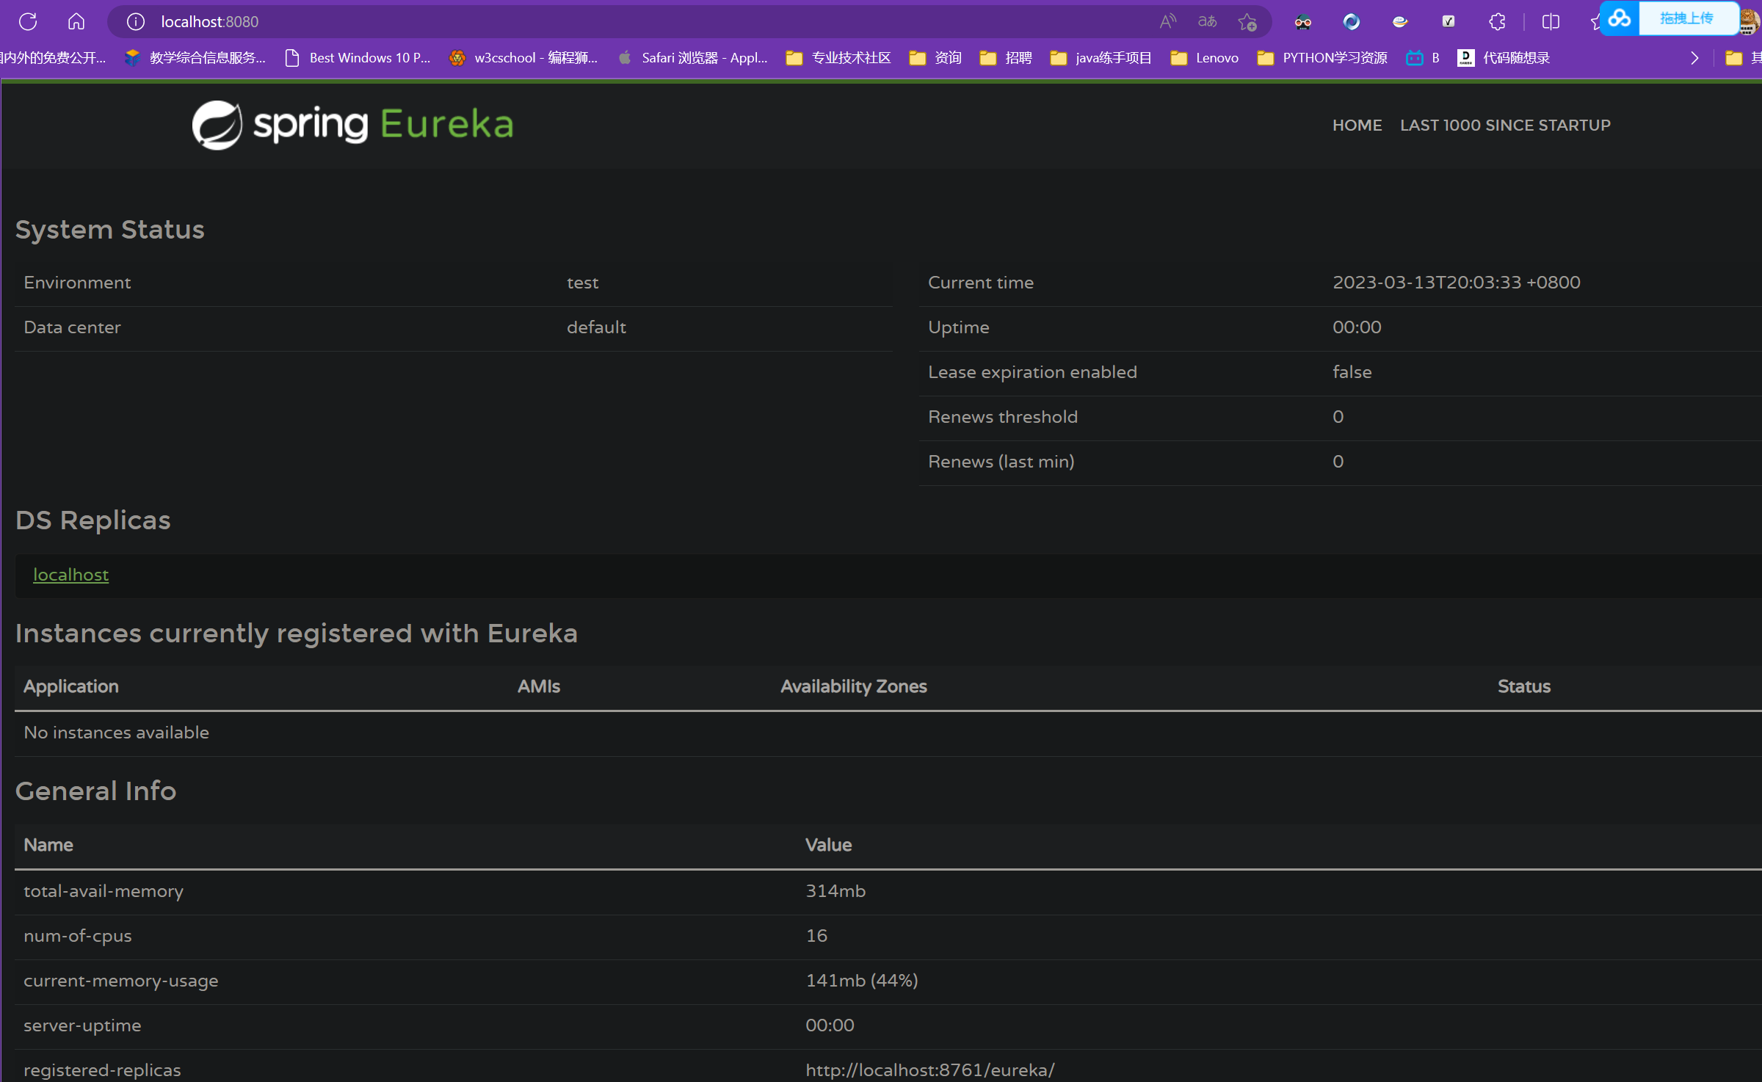This screenshot has height=1082, width=1762.
Task: Select the Uptime value 00:00
Action: [x=1357, y=327]
